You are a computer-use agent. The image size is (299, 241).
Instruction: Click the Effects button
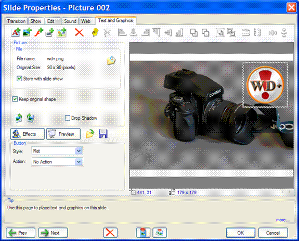[x=28, y=134]
